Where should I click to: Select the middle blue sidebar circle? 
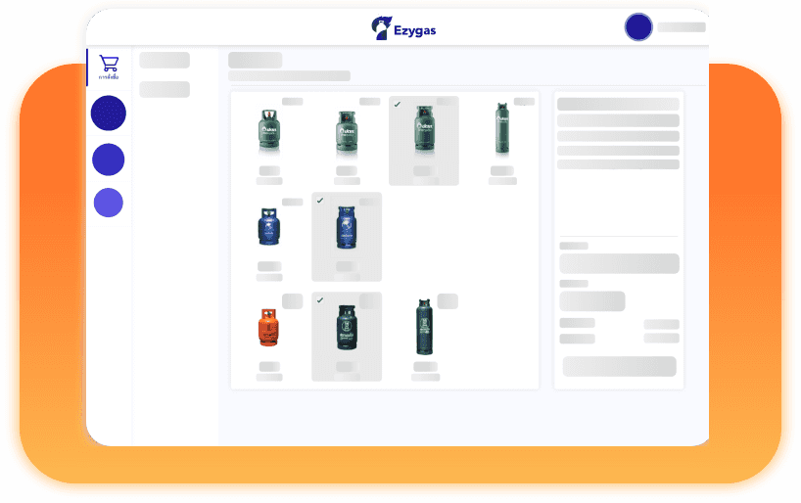pyautogui.click(x=109, y=160)
